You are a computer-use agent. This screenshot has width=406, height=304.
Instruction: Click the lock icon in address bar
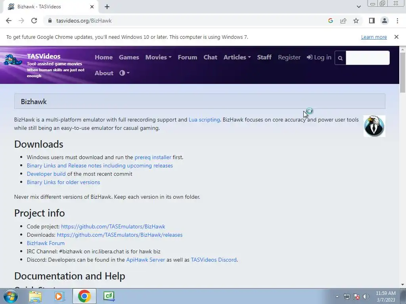[x=50, y=21]
